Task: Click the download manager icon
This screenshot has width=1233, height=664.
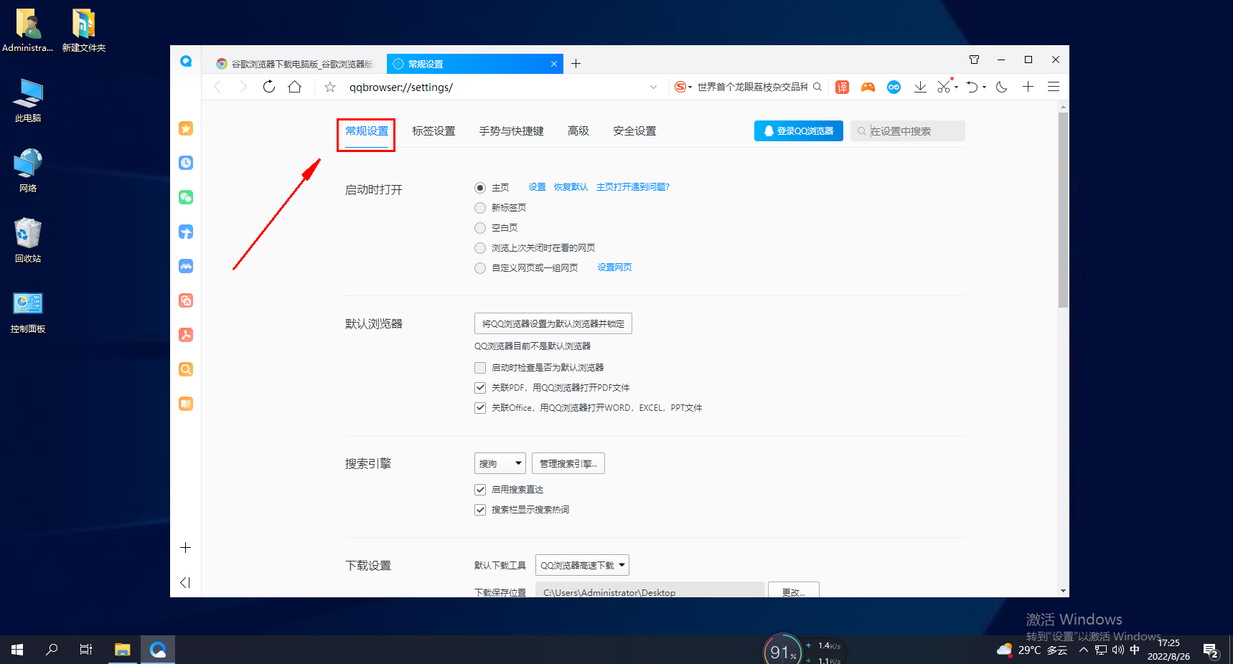Action: 920,87
